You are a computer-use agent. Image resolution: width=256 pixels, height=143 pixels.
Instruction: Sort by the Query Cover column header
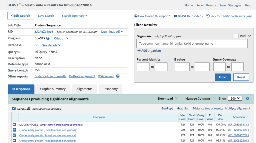pyautogui.click(x=201, y=117)
